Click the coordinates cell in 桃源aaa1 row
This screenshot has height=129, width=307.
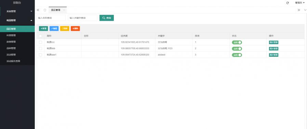click(137, 55)
